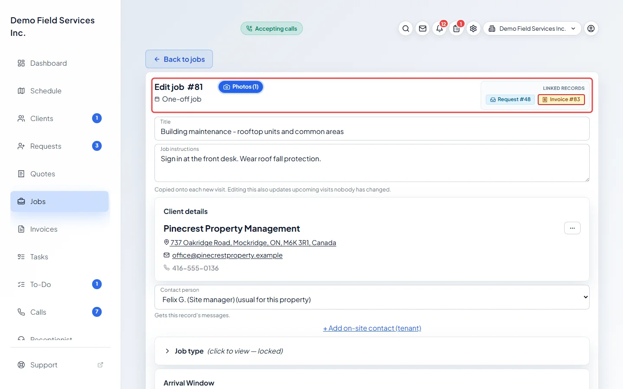Click the office@pinecrestproperty.example email link

pyautogui.click(x=227, y=255)
